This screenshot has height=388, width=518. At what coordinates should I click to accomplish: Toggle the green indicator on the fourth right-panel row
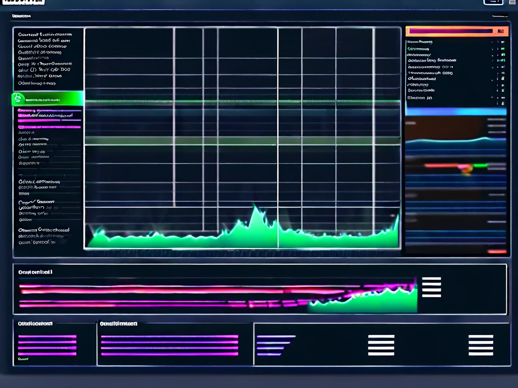[x=503, y=60]
